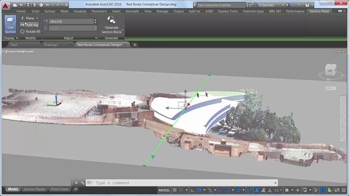Open the Surface ribbon tab
Viewport: 349px width, 196px height.
(x=50, y=11)
